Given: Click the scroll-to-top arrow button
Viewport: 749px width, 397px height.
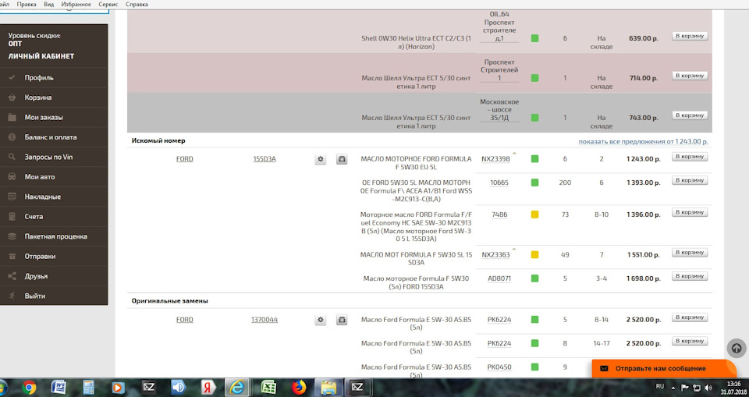Looking at the screenshot, I should [x=737, y=349].
